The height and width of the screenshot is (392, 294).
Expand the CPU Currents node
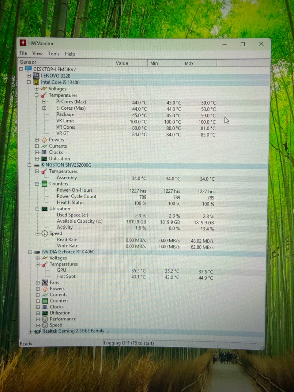coord(37,146)
